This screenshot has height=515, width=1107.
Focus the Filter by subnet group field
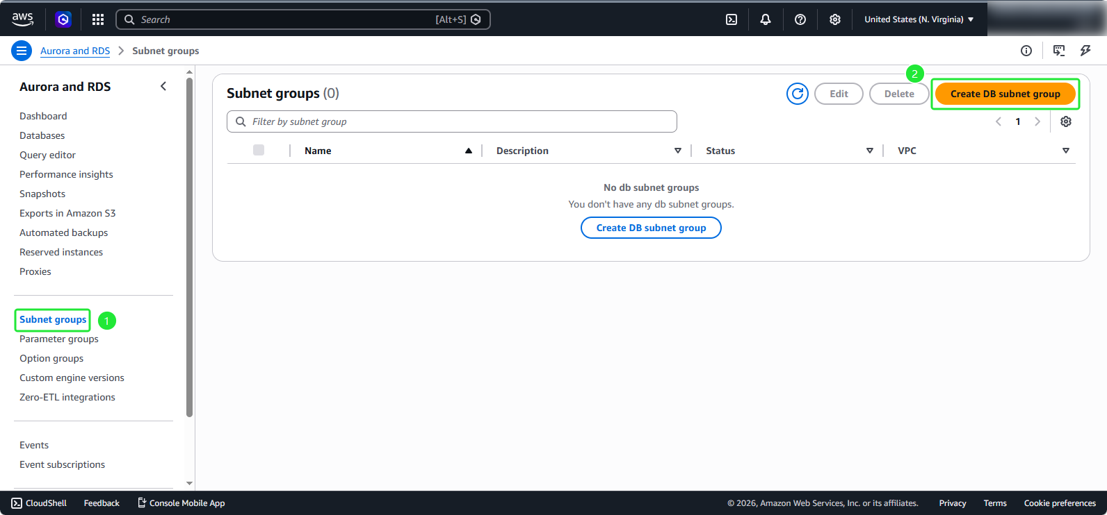(452, 121)
